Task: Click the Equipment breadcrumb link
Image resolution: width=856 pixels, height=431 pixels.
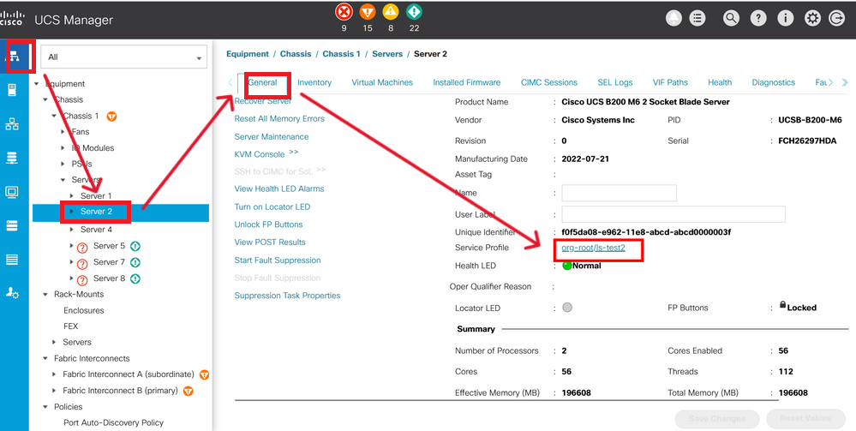Action: pos(248,53)
